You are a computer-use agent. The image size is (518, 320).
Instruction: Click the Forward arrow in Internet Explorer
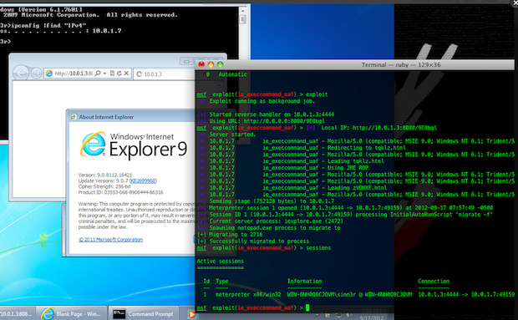tap(36, 74)
